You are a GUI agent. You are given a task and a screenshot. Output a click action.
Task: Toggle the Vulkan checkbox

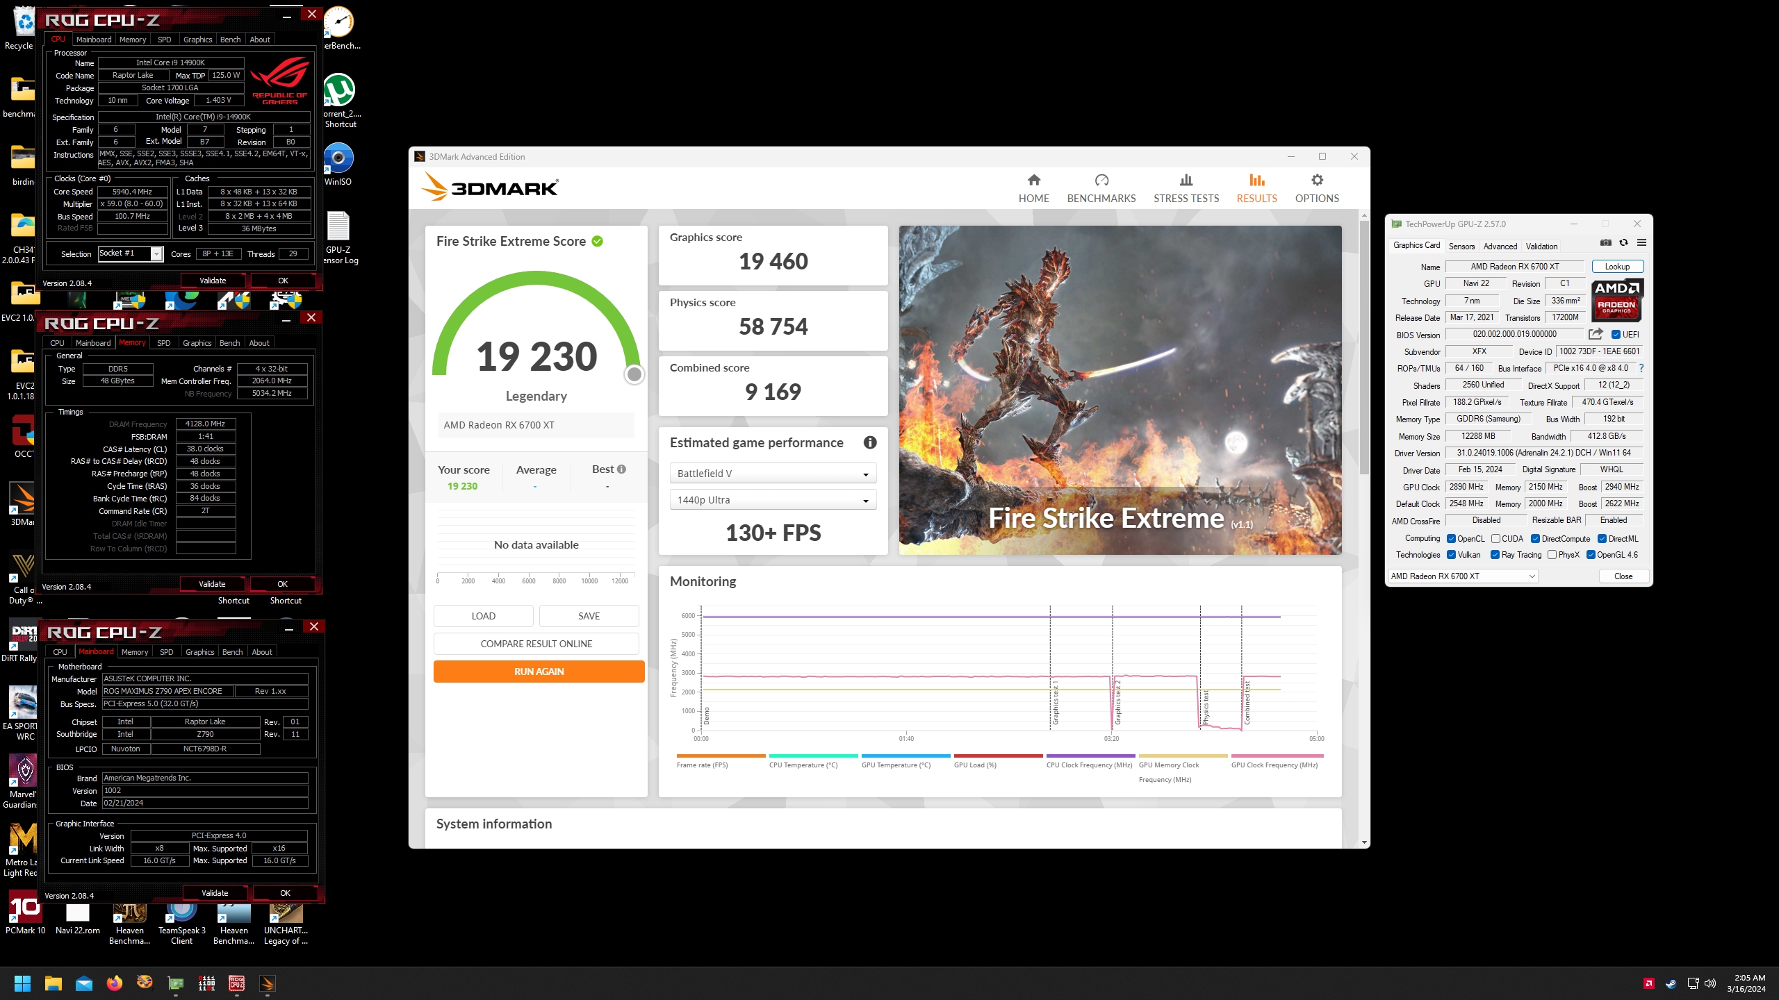1451,554
